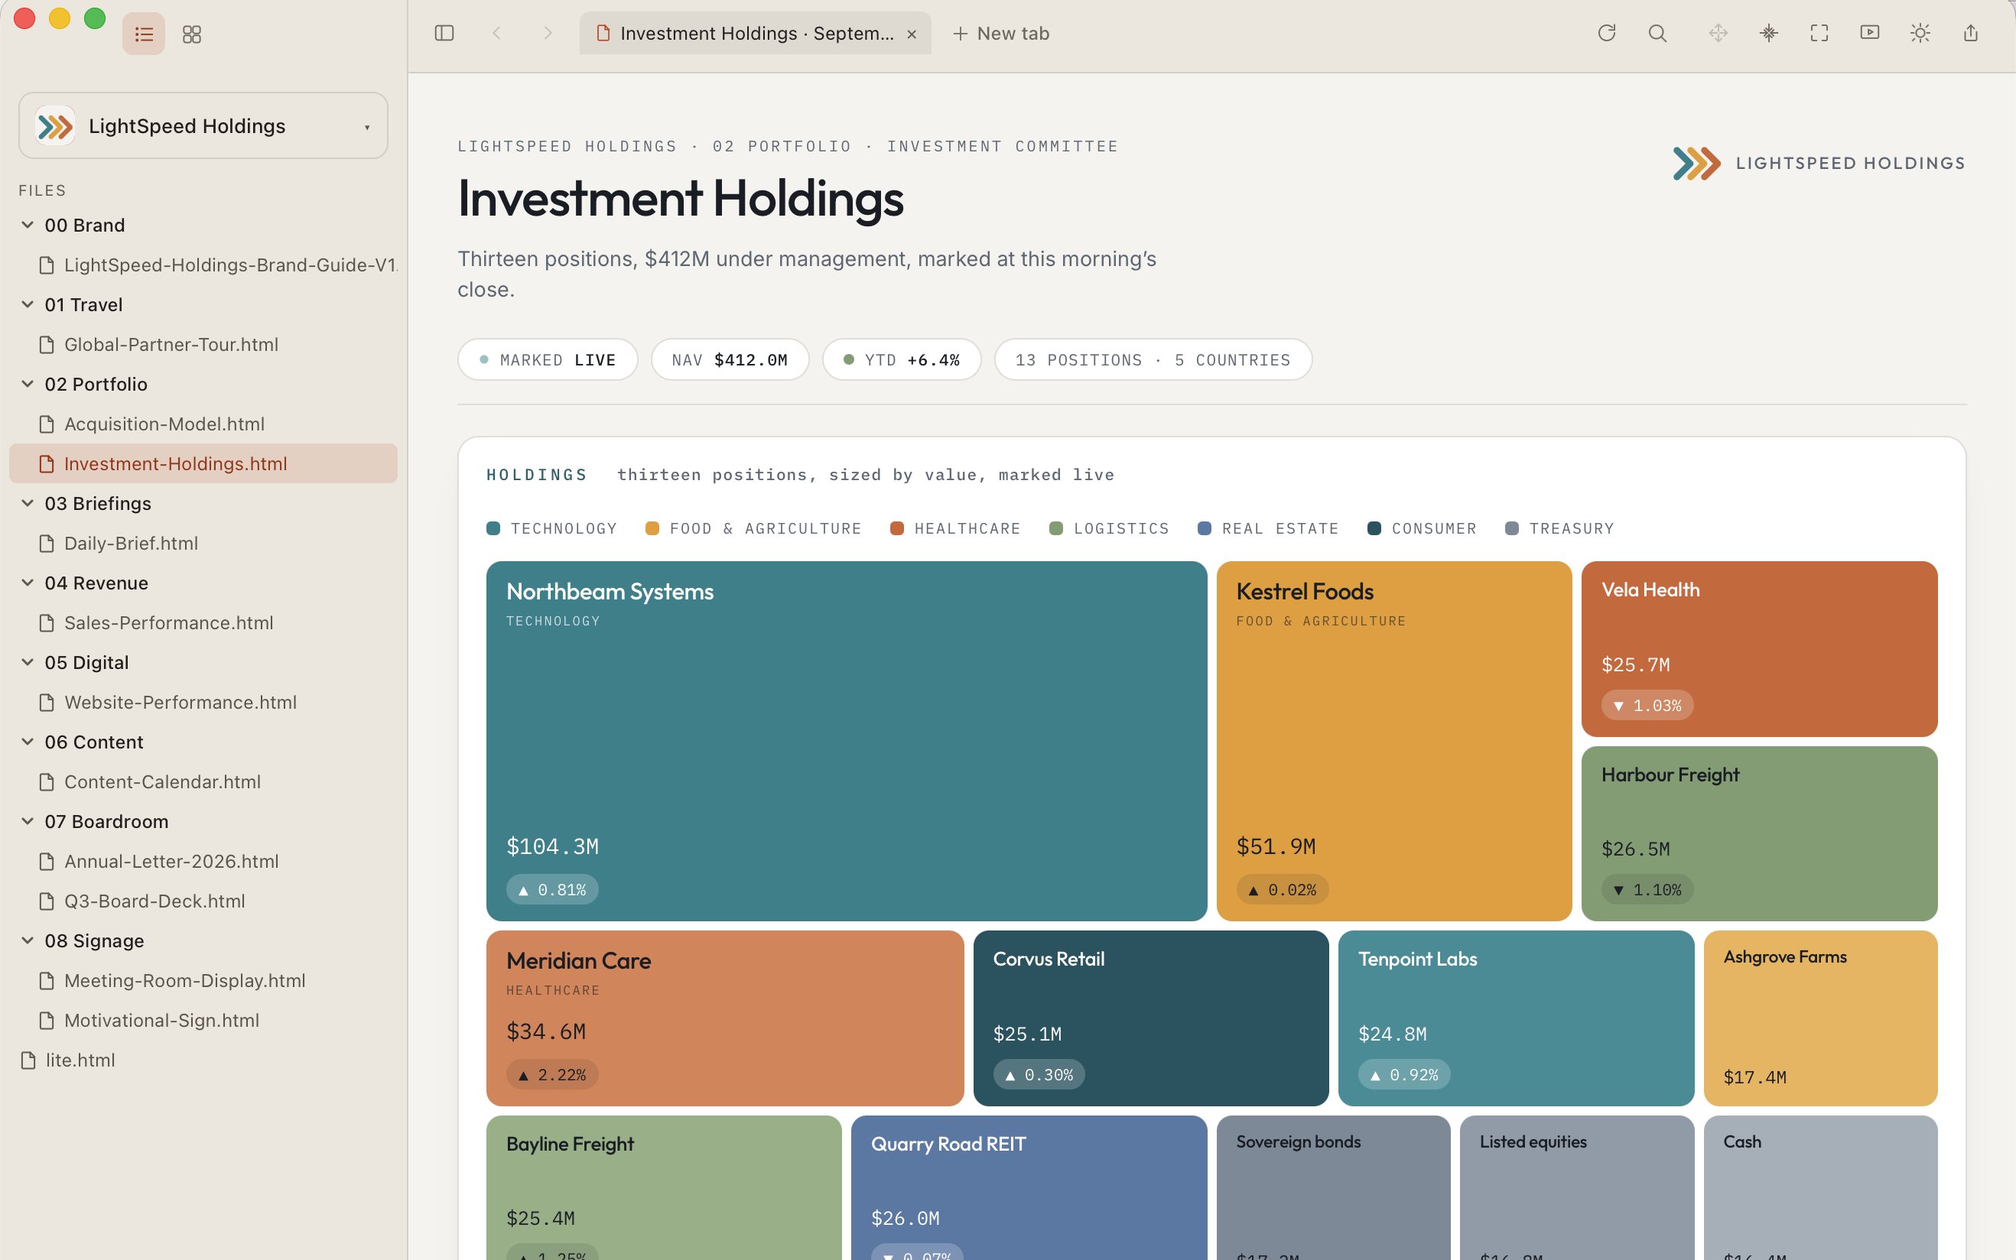Open Investment-Holdings.html in the file tree
This screenshot has height=1260, width=2016.
[203, 463]
